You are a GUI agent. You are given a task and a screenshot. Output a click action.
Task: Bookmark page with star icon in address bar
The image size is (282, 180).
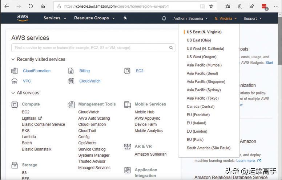click(x=211, y=6)
